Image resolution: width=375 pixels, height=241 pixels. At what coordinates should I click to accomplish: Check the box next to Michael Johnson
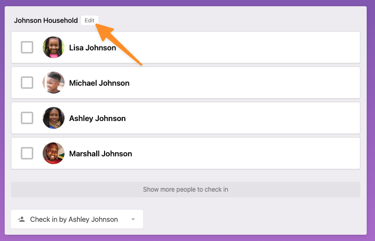[27, 83]
